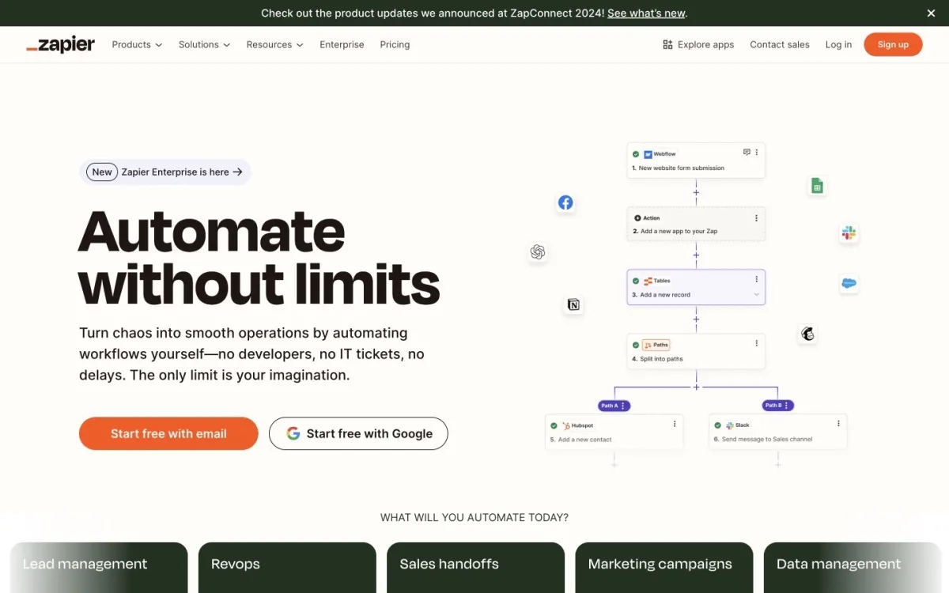Select the OpenAI icon beside the workflow
The image size is (949, 593).
(x=538, y=252)
